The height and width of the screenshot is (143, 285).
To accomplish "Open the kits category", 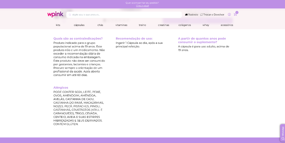I will pos(58,25).
